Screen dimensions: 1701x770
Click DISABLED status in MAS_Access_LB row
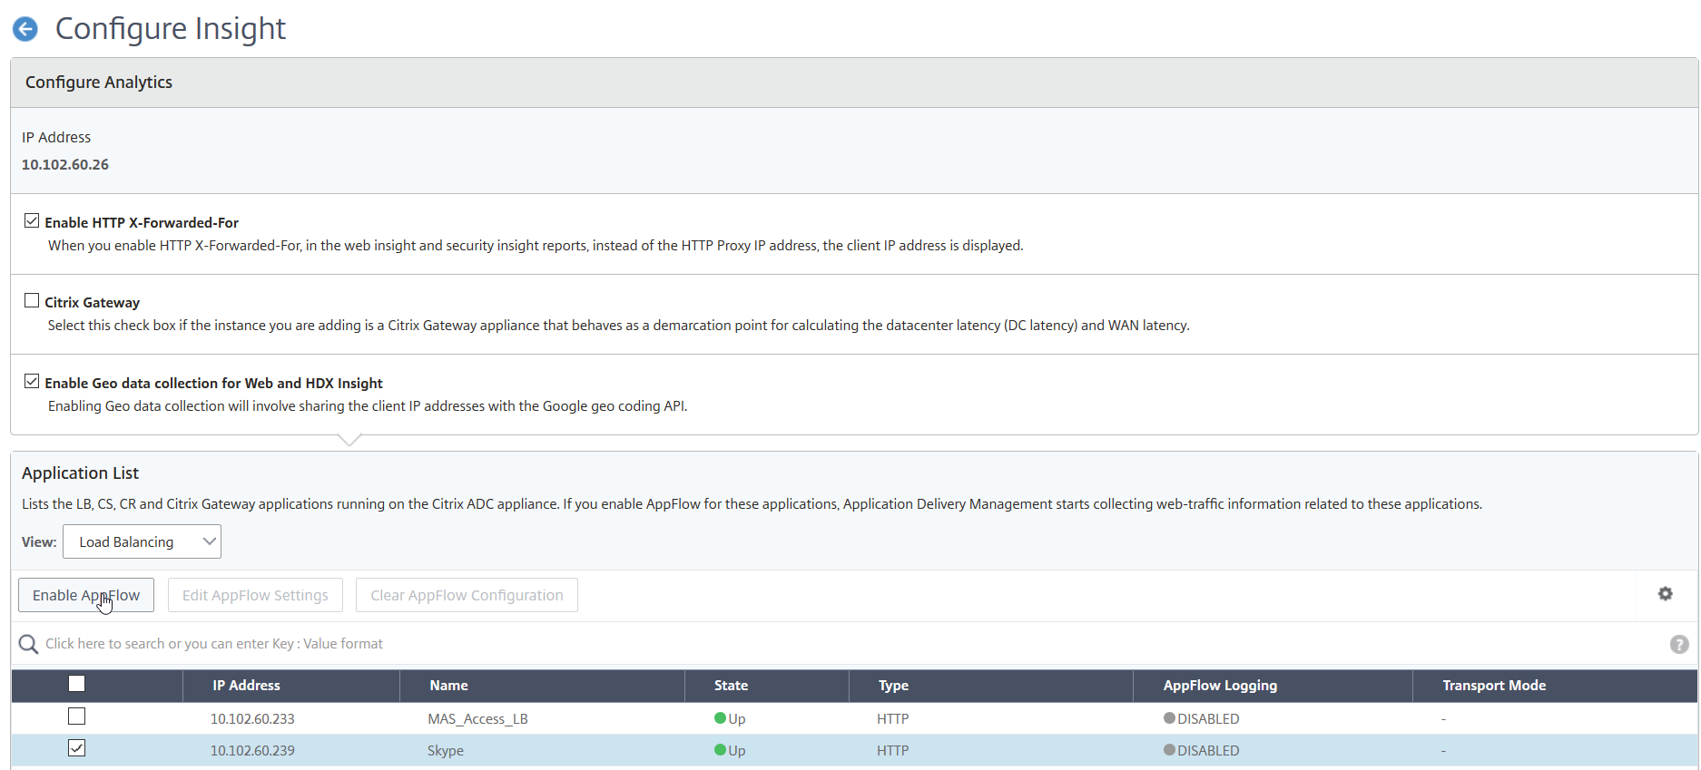tap(1201, 719)
